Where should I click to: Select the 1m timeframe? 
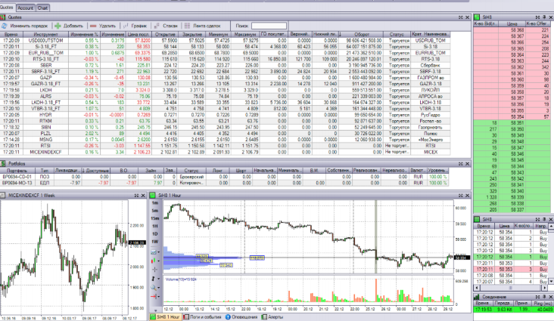154,203
